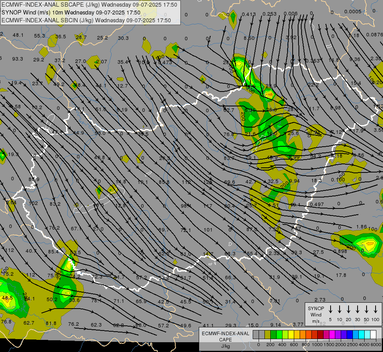Click the map value 98.4
This screenshot has width=383, height=352.
pyautogui.click(x=186, y=206)
